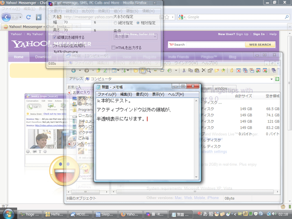Click the paste clipboard icon in MDIE

click(197, 70)
